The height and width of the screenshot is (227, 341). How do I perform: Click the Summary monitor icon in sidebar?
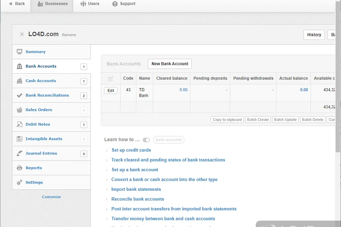[x=19, y=52]
